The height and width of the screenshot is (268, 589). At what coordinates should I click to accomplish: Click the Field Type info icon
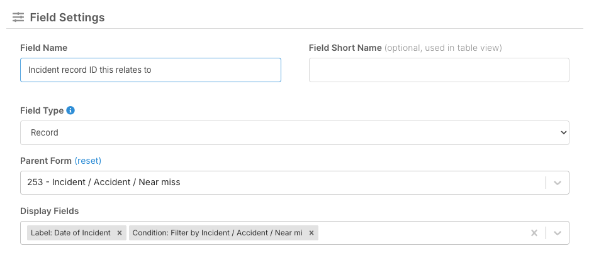click(x=70, y=110)
